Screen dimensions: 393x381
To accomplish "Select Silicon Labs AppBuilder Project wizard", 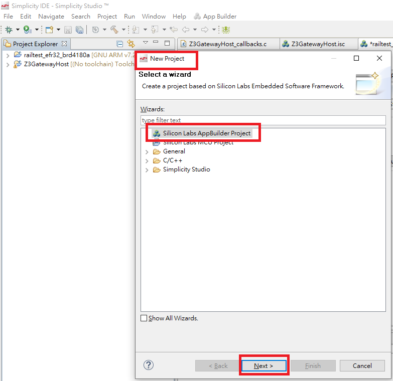I will 202,133.
